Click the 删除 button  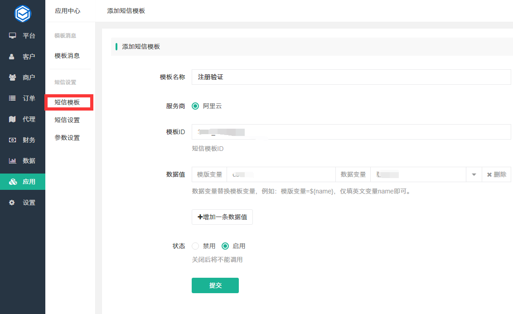pos(496,174)
